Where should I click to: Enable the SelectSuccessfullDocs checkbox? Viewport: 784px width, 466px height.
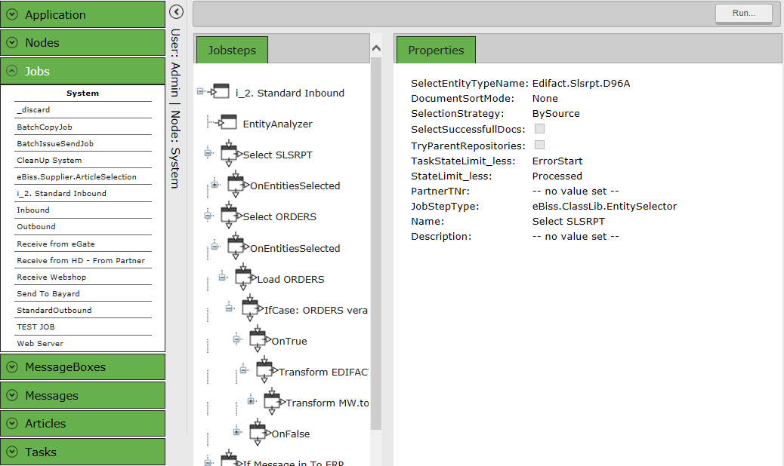[539, 129]
